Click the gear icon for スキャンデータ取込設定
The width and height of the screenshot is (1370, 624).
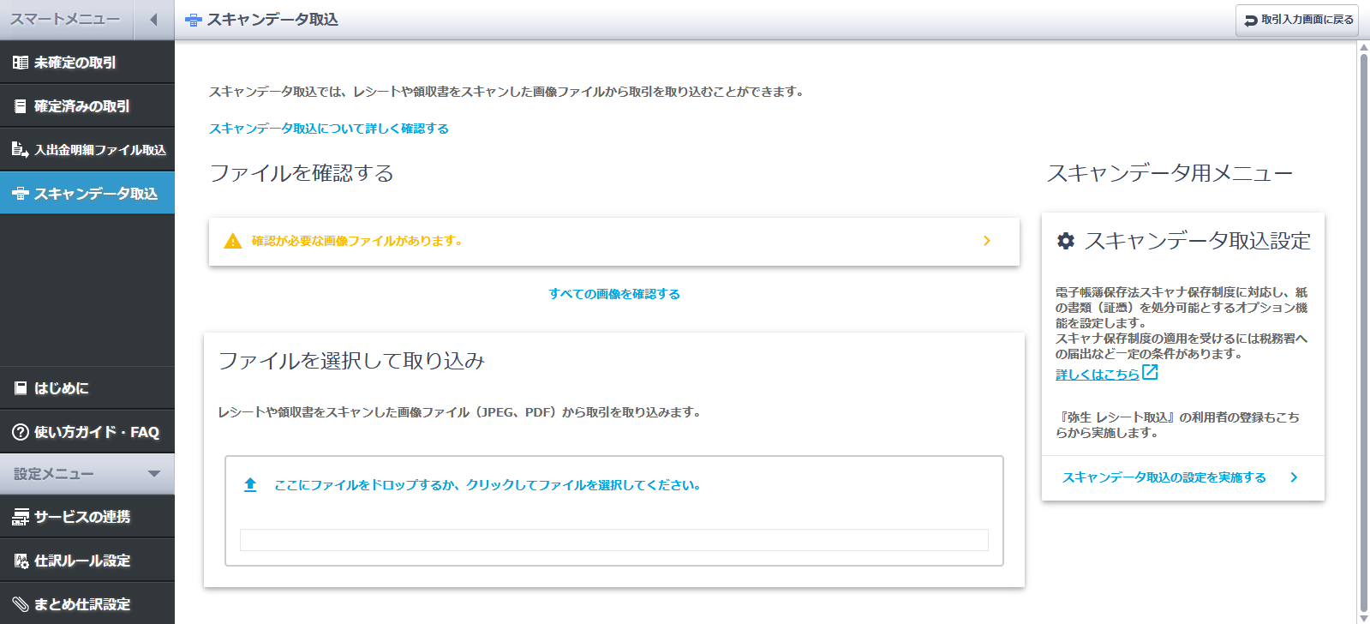coord(1065,241)
